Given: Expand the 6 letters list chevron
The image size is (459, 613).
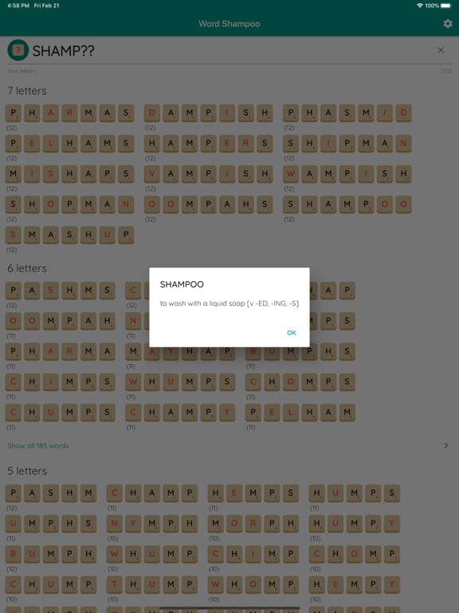Looking at the screenshot, I should click(446, 445).
